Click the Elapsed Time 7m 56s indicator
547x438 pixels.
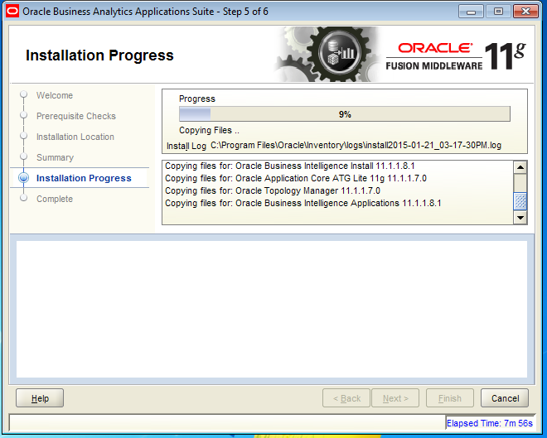coord(490,423)
